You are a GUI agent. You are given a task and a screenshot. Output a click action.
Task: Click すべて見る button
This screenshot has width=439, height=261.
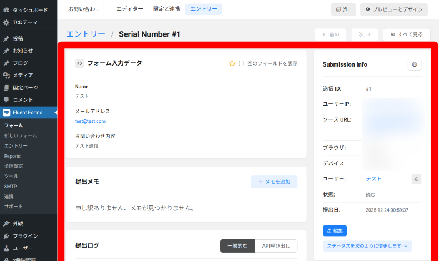click(406, 34)
